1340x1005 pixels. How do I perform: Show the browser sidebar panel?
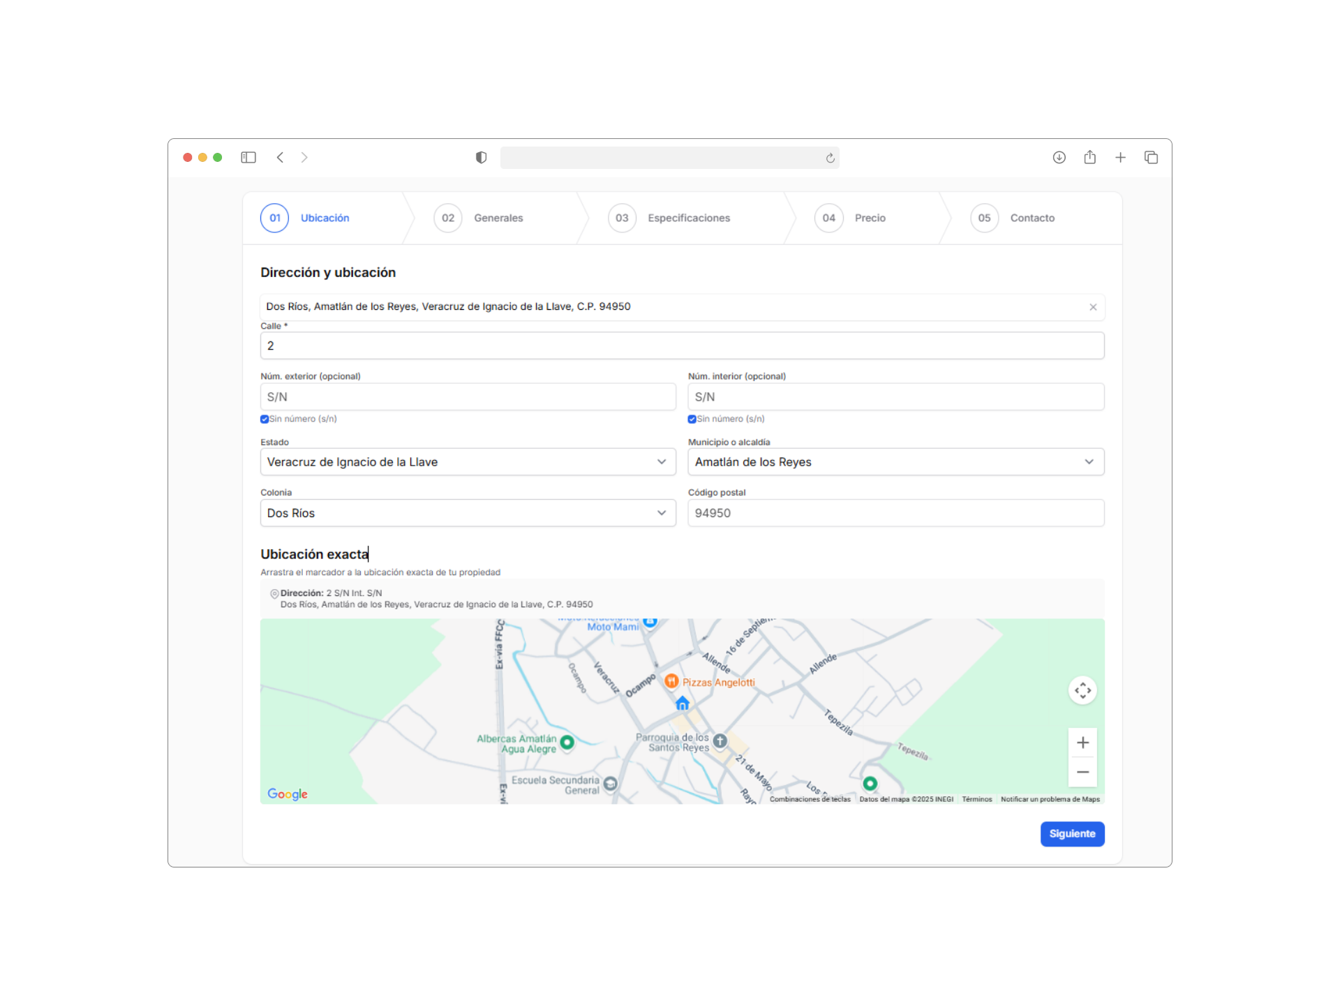248,158
